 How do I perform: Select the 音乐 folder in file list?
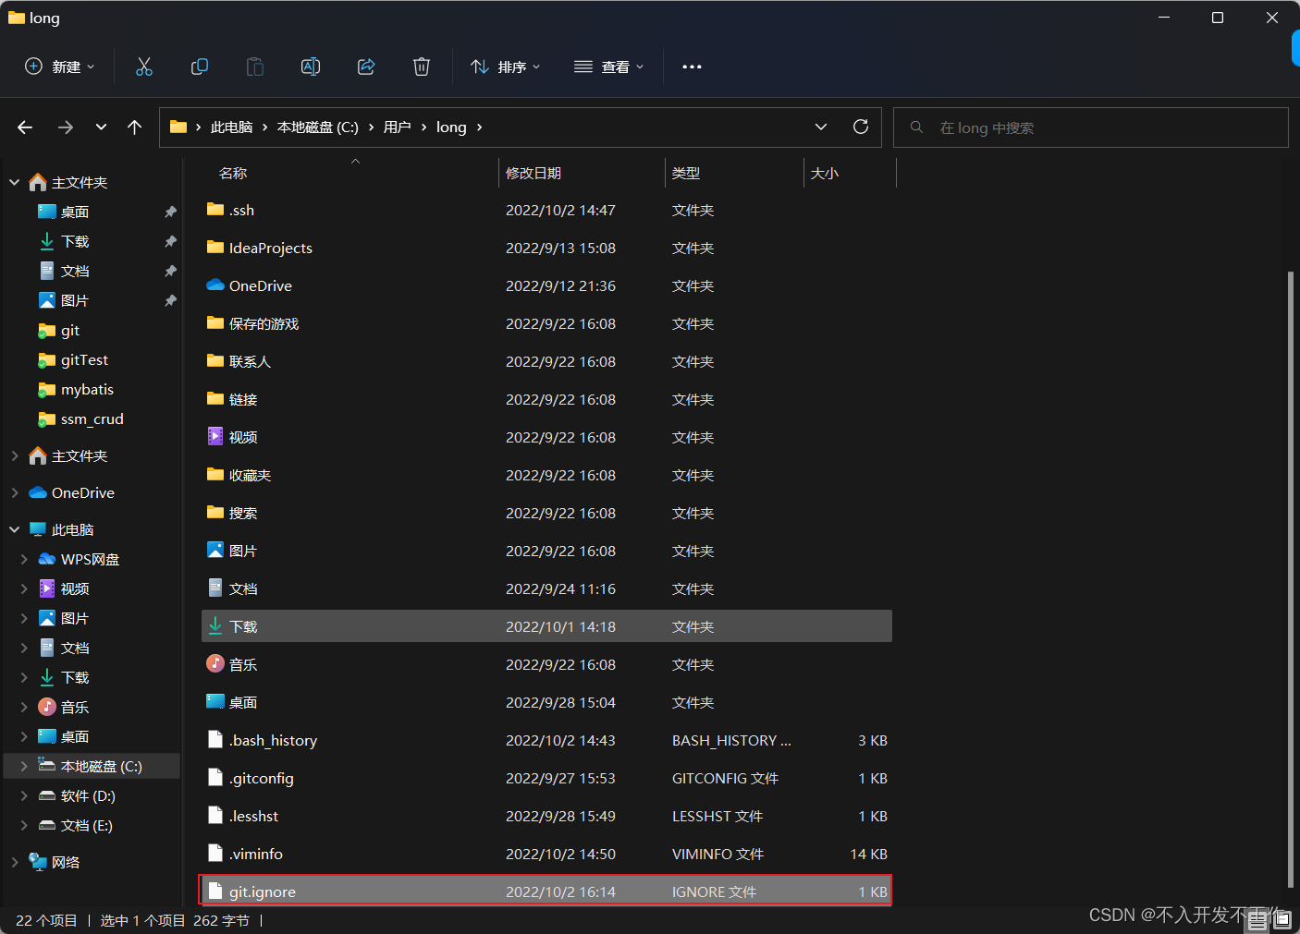click(x=546, y=664)
